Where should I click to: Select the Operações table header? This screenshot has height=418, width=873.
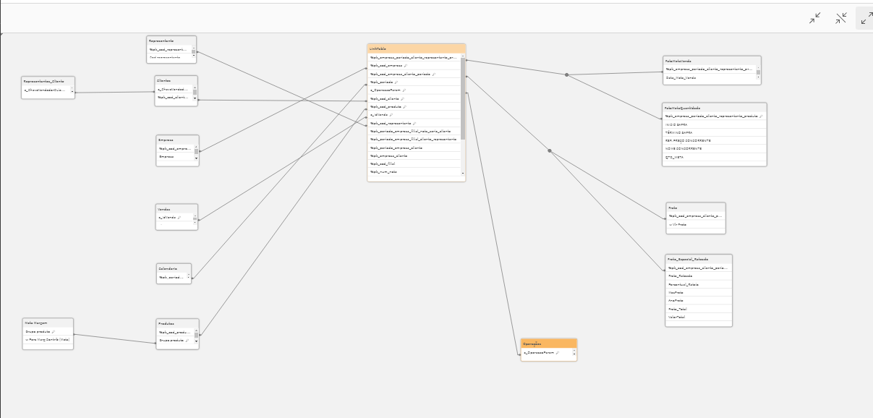(x=548, y=344)
